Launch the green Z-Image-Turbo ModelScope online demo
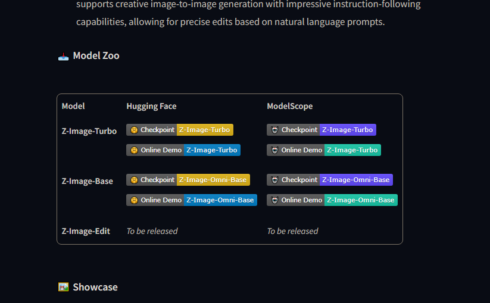The height and width of the screenshot is (303, 490). (352, 150)
